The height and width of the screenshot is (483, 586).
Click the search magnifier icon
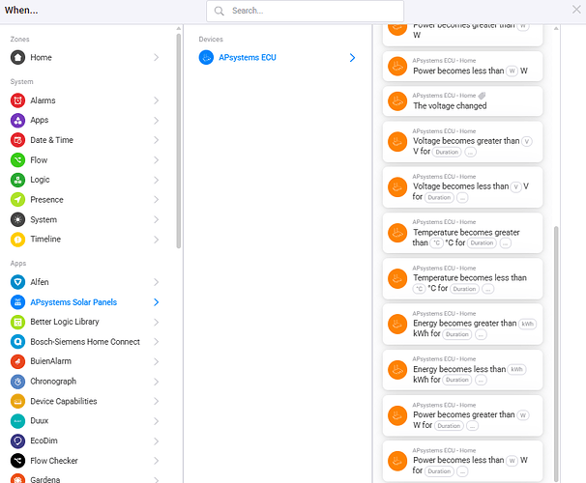pos(219,11)
